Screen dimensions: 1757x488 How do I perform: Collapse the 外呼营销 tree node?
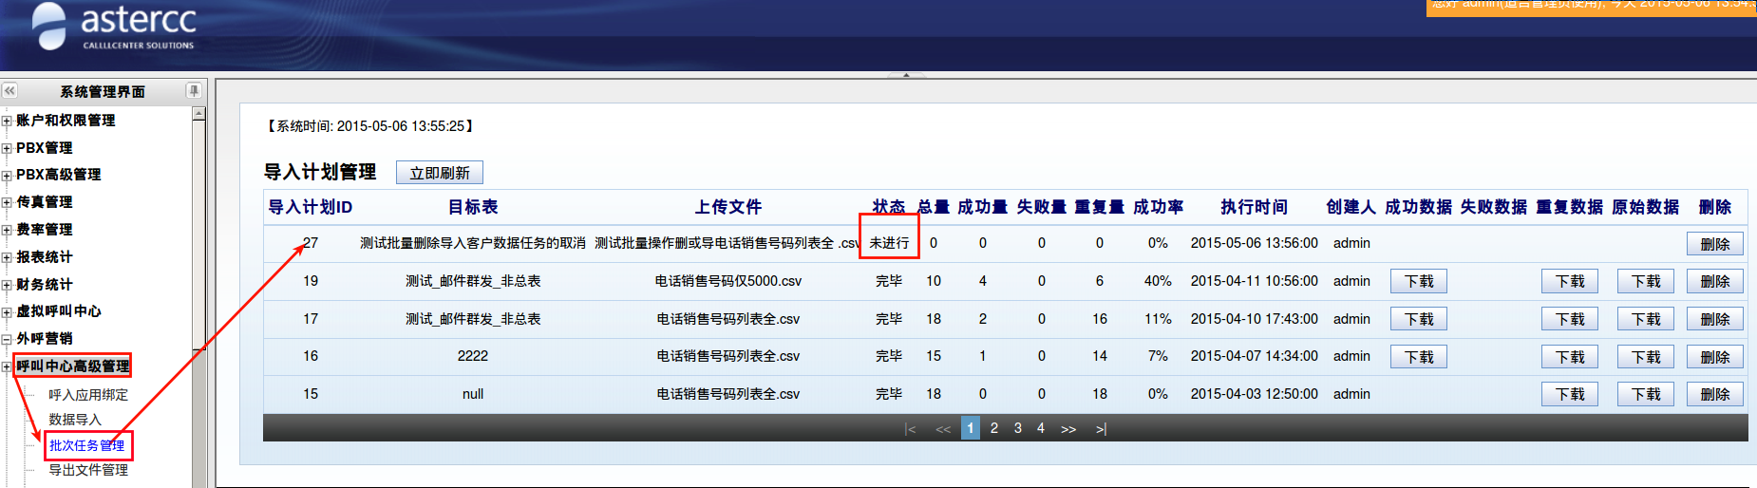[7, 339]
